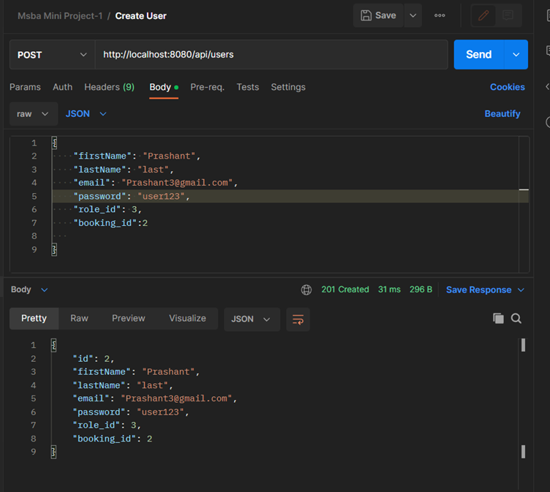
Task: Expand the Save Response chevron
Action: coord(521,290)
